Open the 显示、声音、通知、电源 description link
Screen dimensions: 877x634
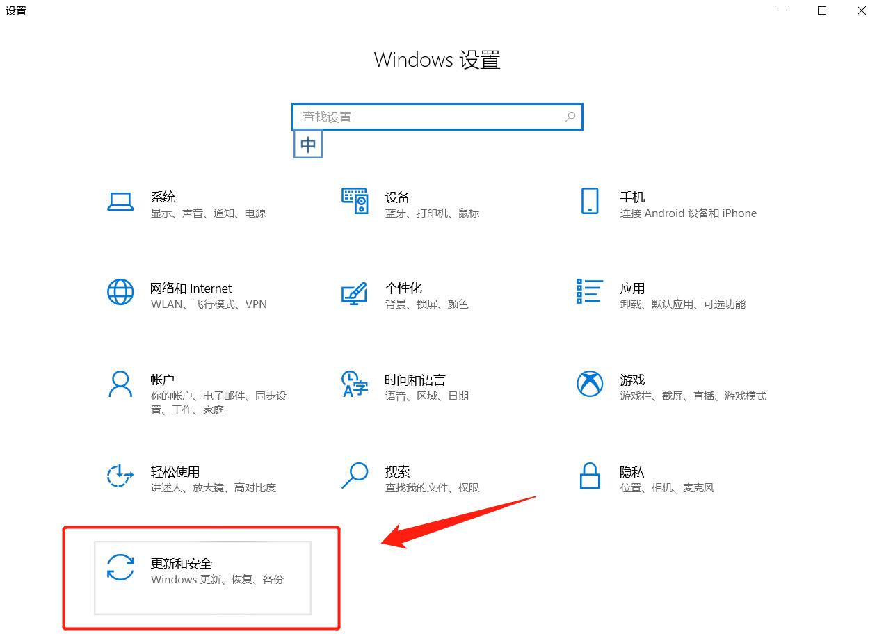pos(208,213)
